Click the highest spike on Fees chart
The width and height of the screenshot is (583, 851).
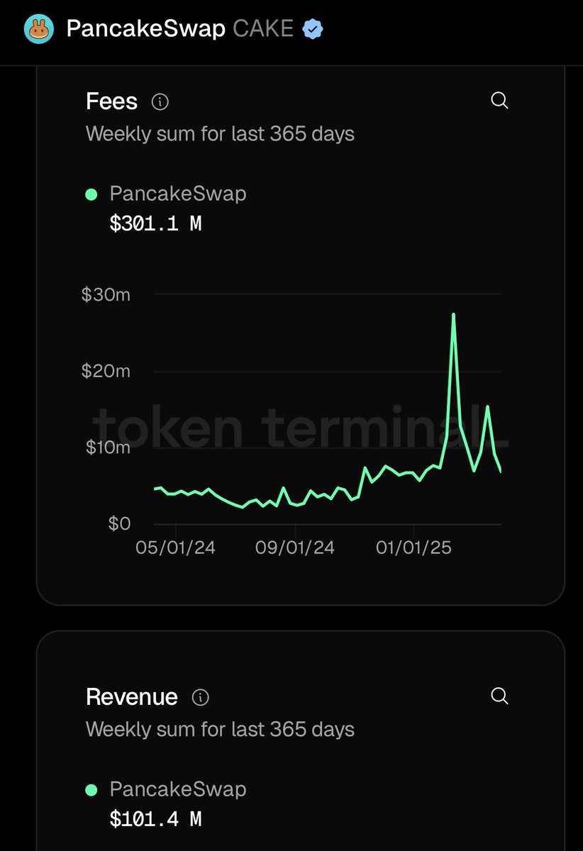pyautogui.click(x=453, y=314)
